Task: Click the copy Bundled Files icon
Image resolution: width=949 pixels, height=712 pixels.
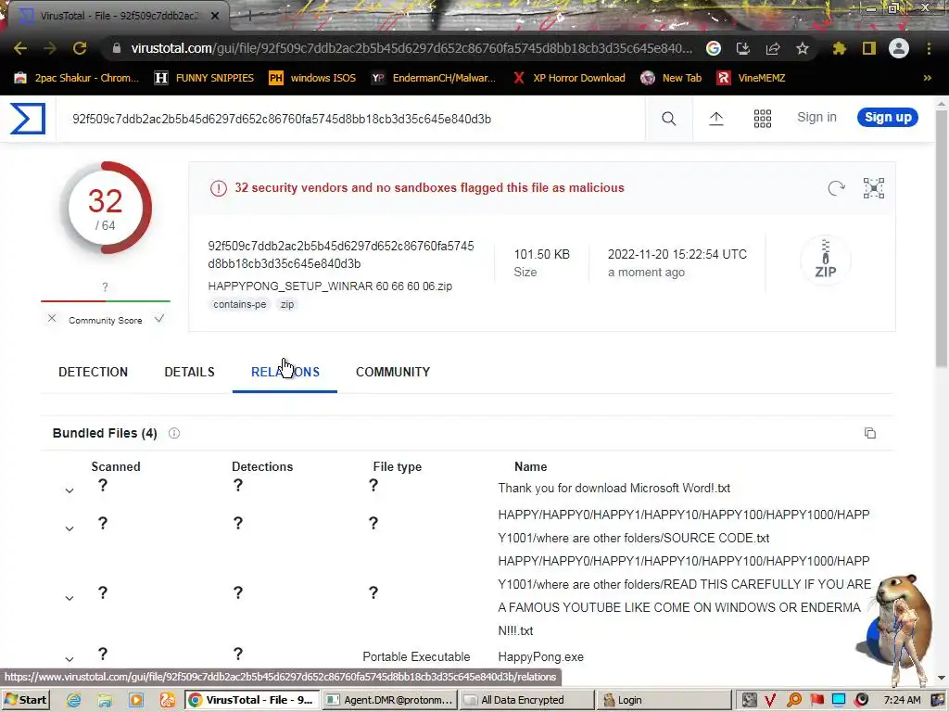Action: click(x=870, y=433)
